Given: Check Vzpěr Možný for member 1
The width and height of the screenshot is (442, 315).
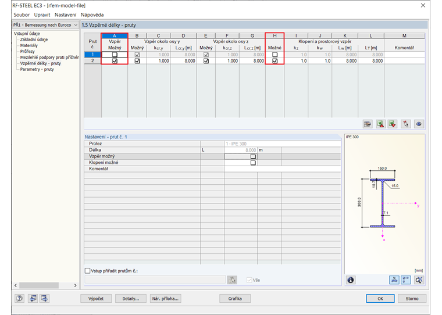Looking at the screenshot, I should [115, 55].
